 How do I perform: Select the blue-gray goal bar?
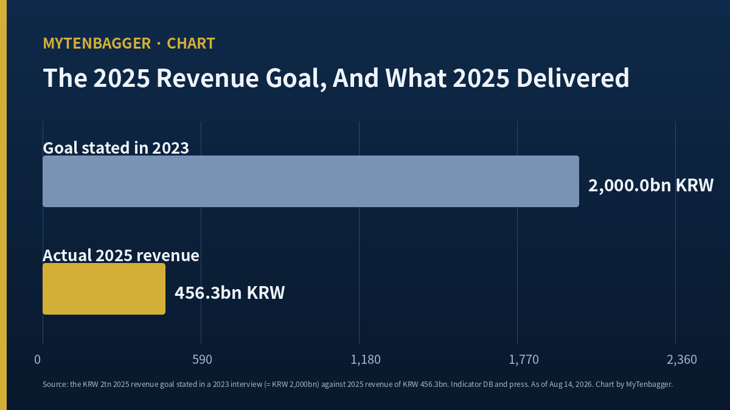click(x=311, y=181)
